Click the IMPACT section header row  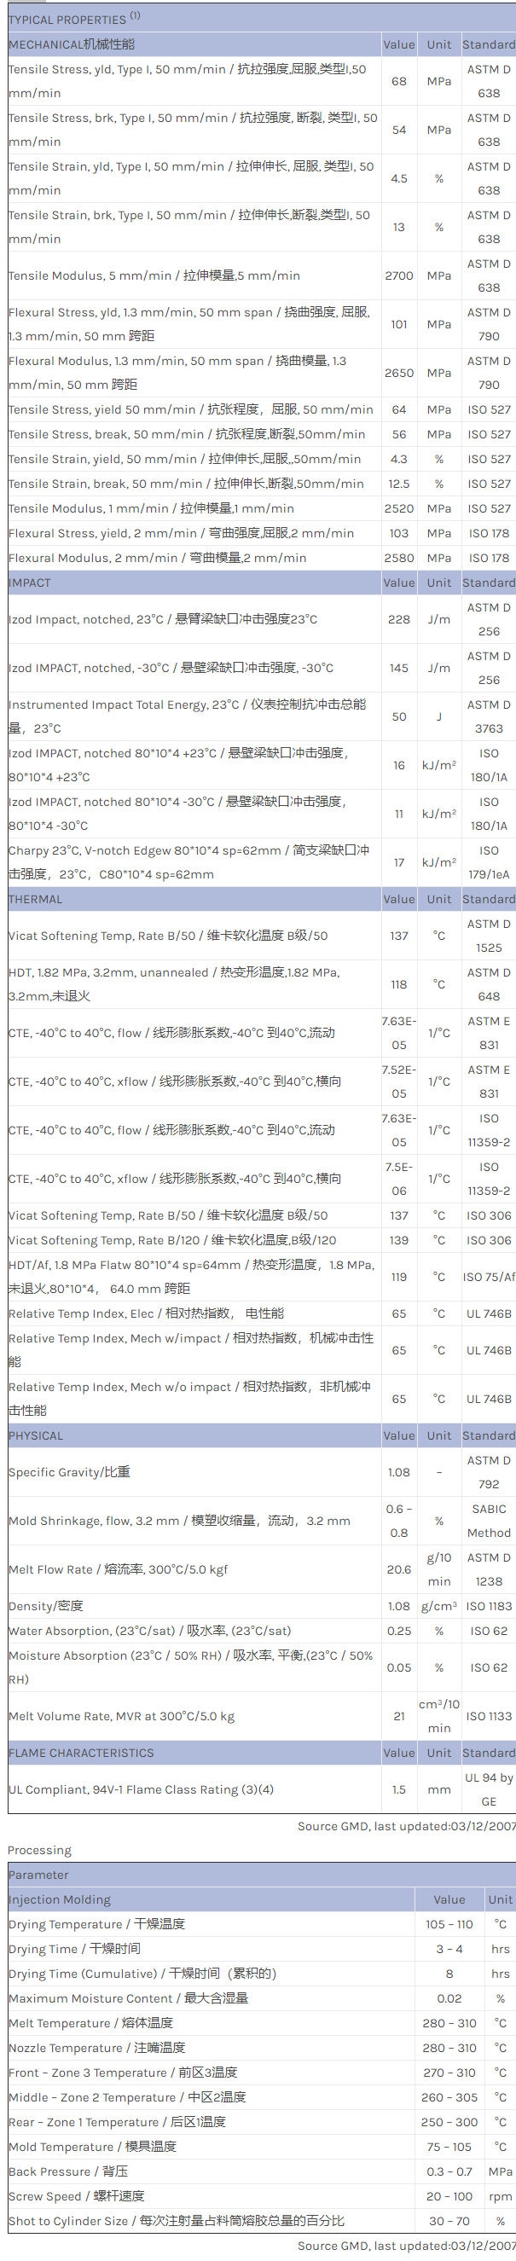[x=30, y=582]
